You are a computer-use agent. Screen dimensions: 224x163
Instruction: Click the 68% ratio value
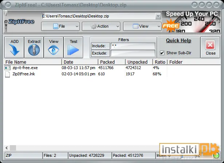pyautogui.click(x=157, y=74)
